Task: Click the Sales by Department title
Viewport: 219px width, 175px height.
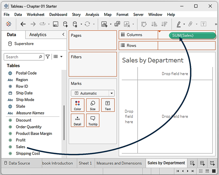Action: click(x=153, y=60)
